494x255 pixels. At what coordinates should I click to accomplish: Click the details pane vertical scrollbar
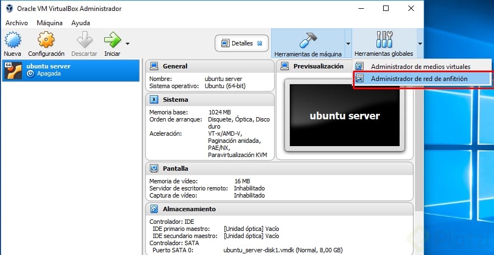(x=419, y=135)
